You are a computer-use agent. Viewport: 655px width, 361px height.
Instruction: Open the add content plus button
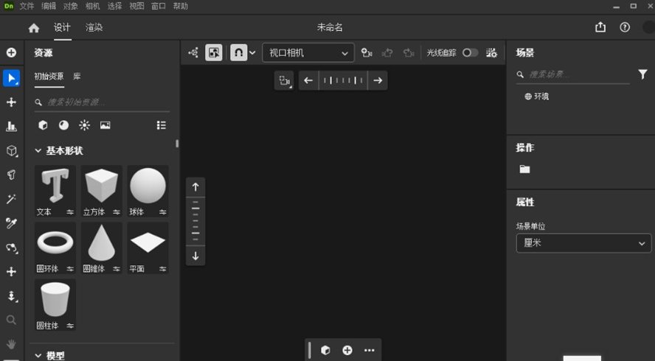pos(11,52)
